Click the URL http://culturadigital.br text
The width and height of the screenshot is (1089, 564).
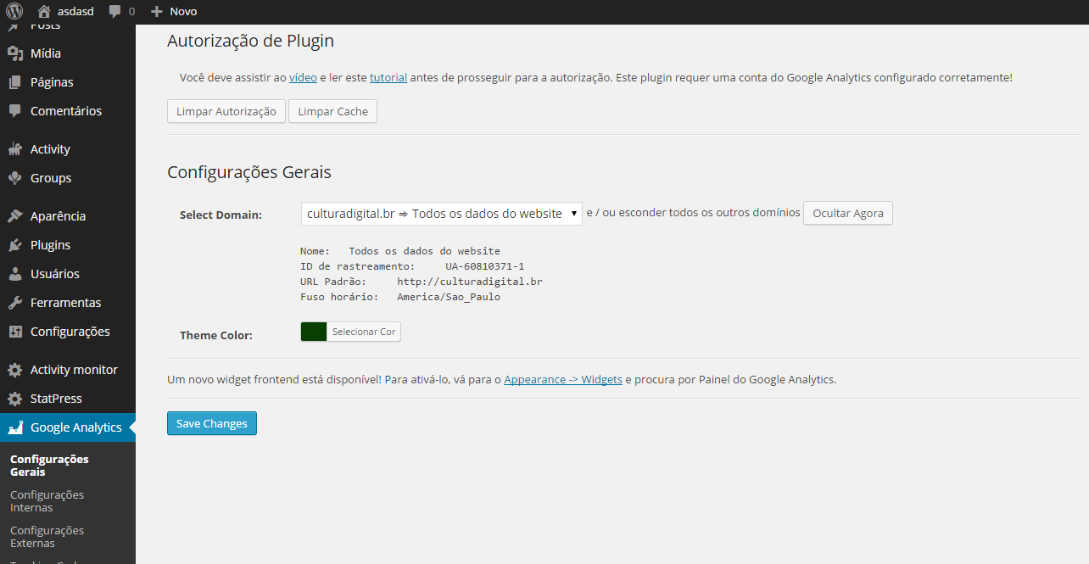[x=470, y=282]
